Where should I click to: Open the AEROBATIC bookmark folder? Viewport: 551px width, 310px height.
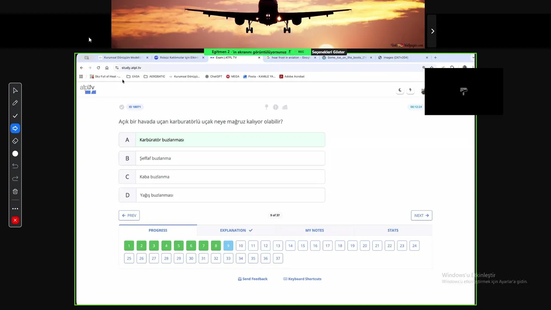coord(154,76)
